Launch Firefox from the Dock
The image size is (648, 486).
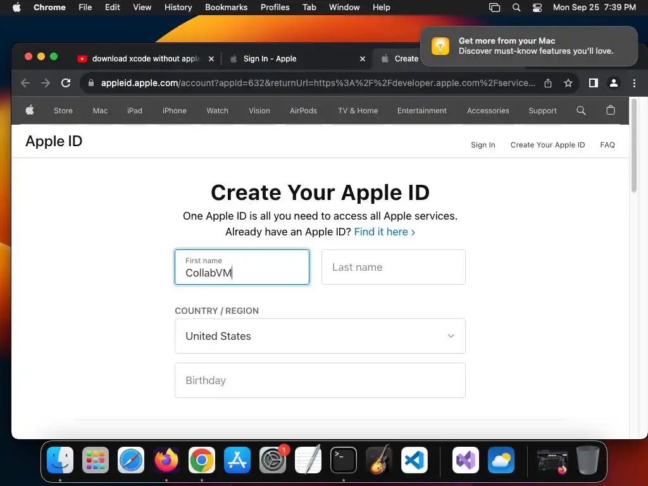pyautogui.click(x=166, y=460)
